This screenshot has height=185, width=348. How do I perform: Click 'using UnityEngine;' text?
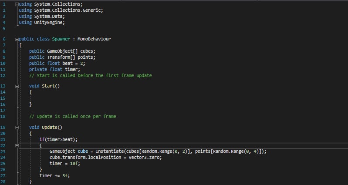click(x=42, y=22)
